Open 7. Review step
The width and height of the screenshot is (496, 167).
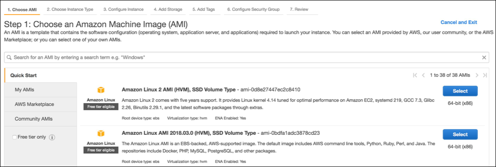click(x=299, y=10)
